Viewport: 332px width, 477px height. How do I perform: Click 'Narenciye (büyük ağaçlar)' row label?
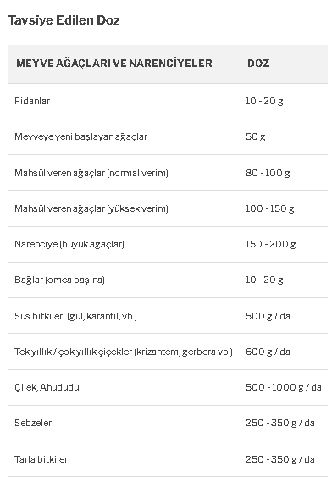[69, 244]
